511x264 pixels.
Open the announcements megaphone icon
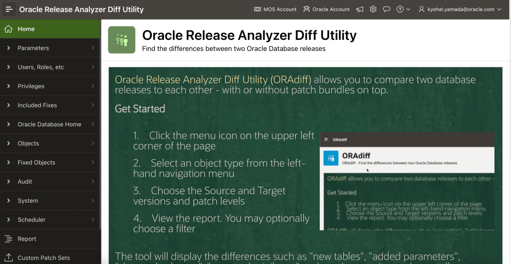(x=360, y=9)
